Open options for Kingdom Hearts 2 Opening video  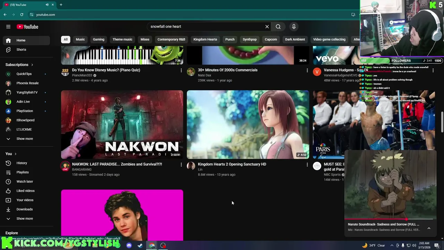(x=307, y=165)
